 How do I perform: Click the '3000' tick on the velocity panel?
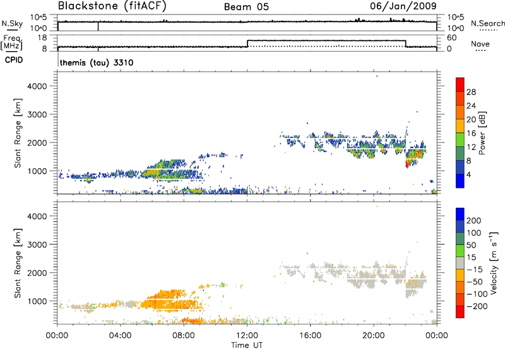pos(37,244)
